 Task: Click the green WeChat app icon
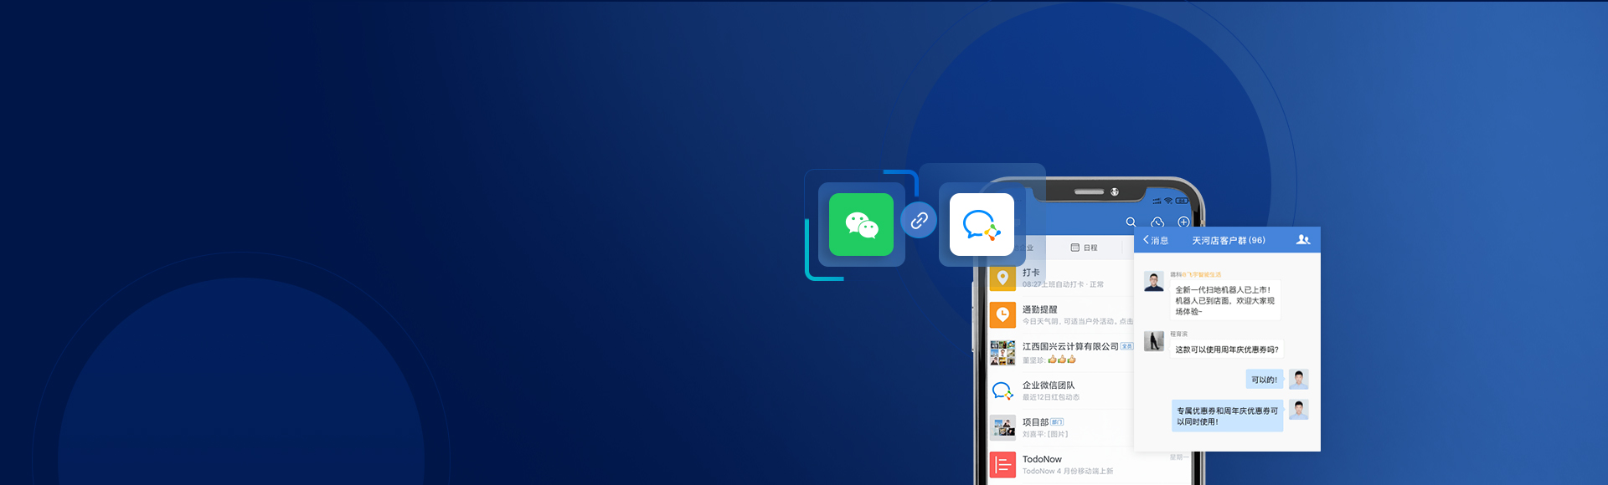pyautogui.click(x=861, y=224)
